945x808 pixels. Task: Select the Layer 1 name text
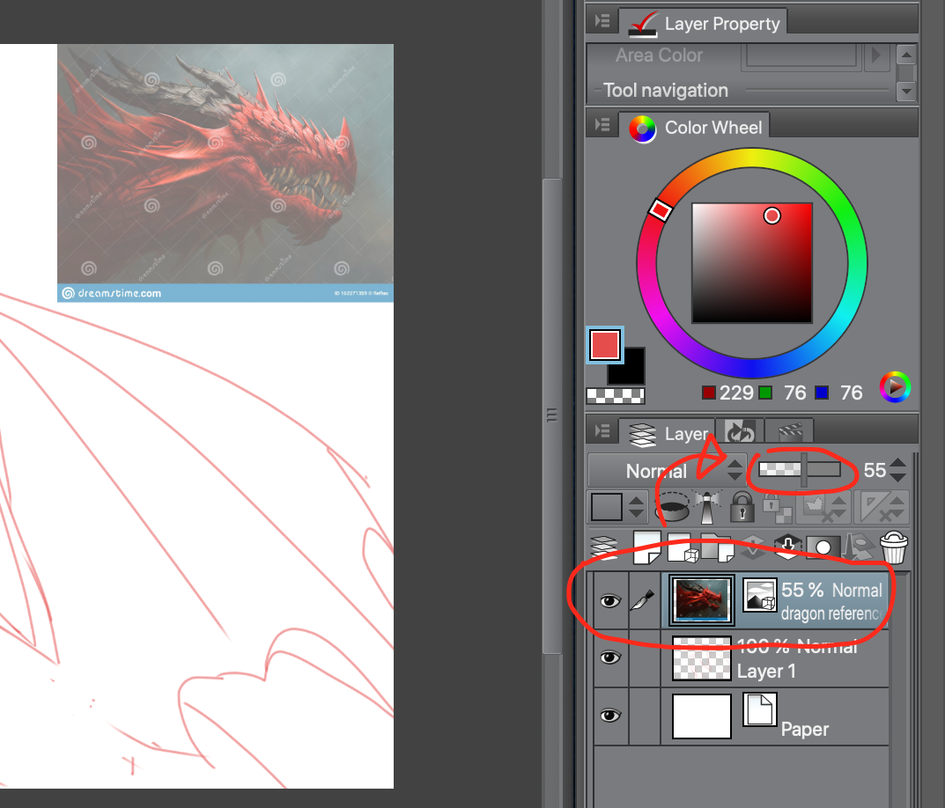766,672
